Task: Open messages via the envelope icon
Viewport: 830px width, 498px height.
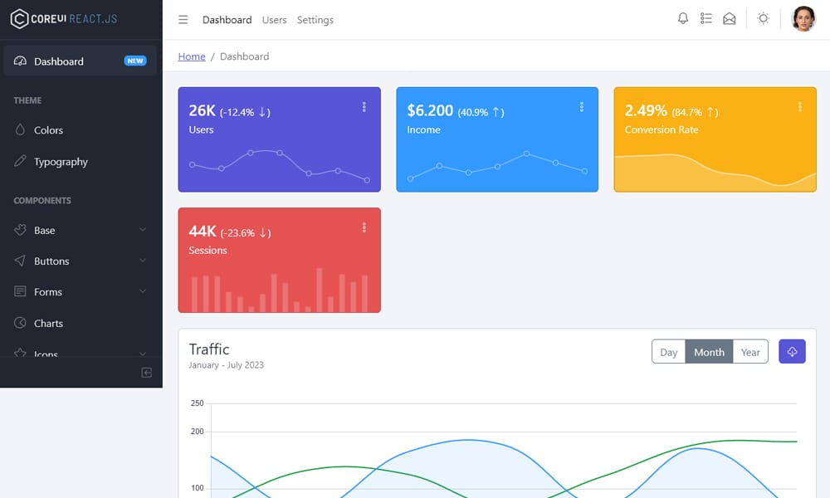Action: 730,18
